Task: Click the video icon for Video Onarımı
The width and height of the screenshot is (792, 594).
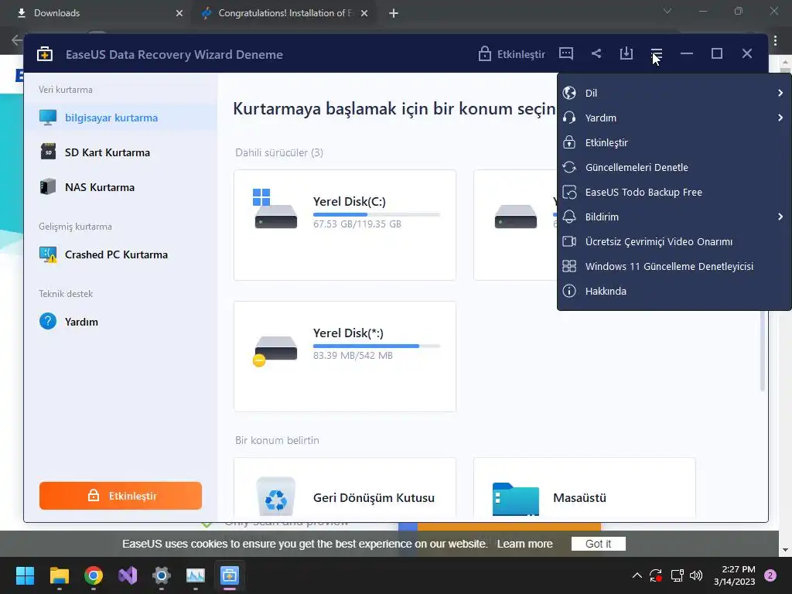Action: (x=569, y=241)
